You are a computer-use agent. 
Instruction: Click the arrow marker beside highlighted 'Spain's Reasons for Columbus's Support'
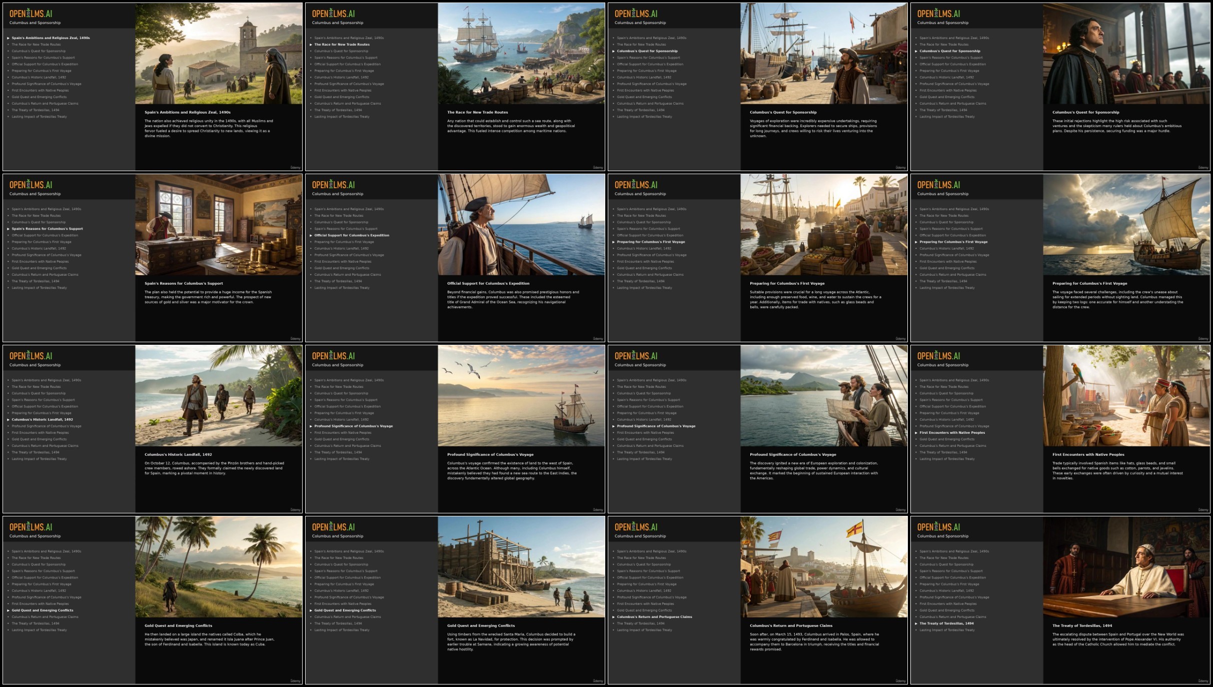click(8, 229)
